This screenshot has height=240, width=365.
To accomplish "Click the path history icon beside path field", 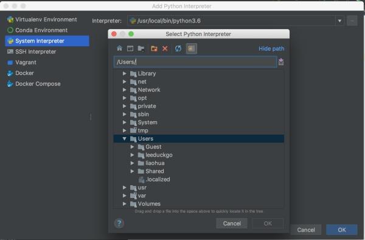I will coord(281,62).
